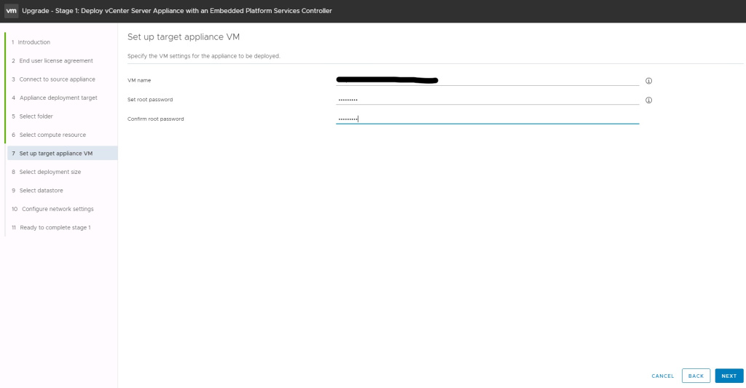Click the VM name input field

click(x=487, y=80)
